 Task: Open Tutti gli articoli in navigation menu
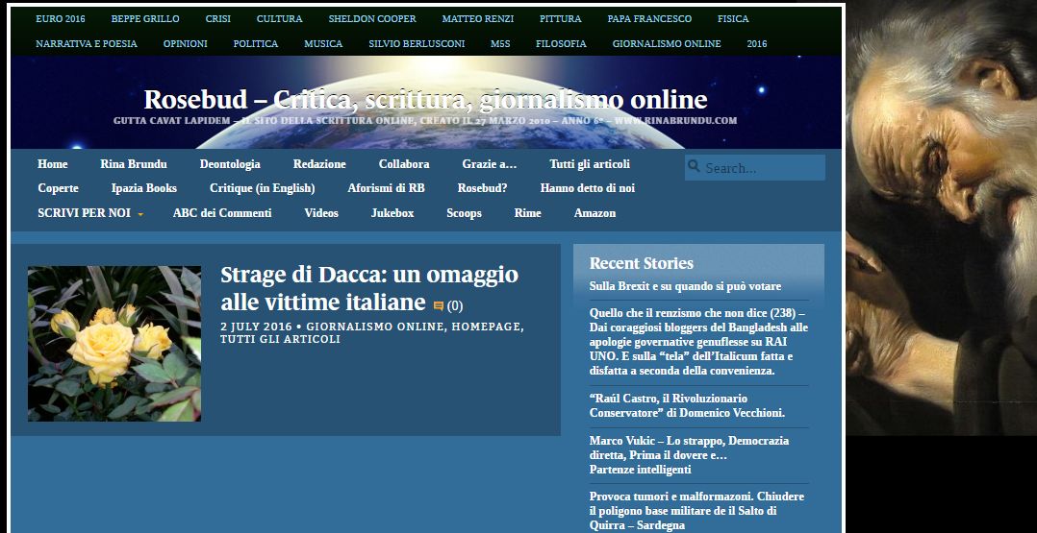point(590,164)
